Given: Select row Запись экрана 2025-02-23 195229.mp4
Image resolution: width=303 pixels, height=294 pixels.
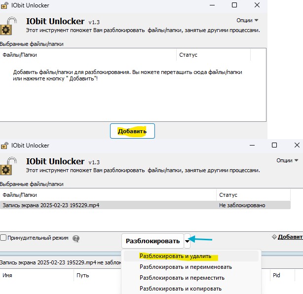Looking at the screenshot, I should tap(145, 205).
